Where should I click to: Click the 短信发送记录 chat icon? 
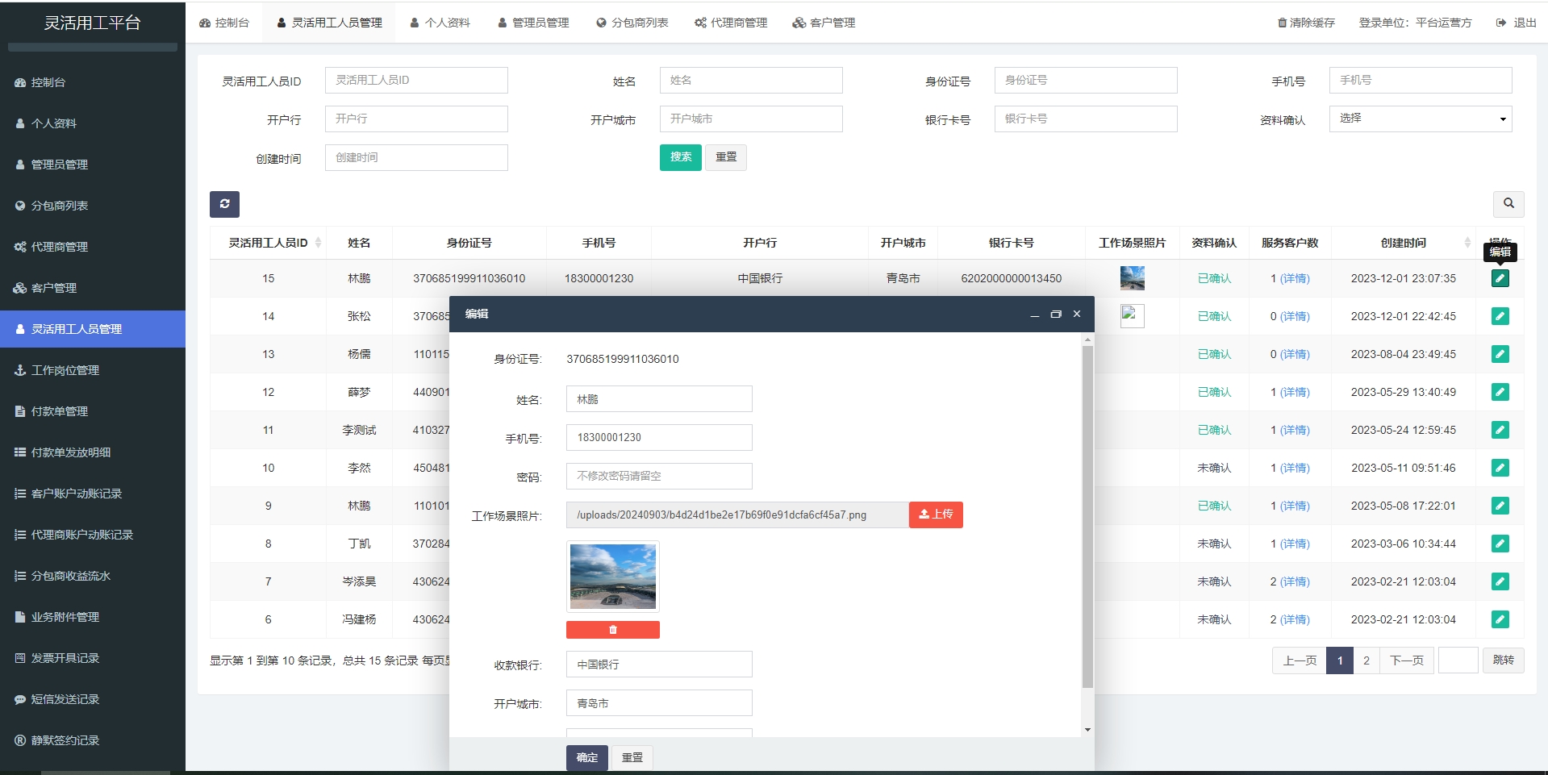(19, 699)
